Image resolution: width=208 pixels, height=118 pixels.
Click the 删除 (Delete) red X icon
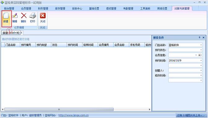click(24, 16)
